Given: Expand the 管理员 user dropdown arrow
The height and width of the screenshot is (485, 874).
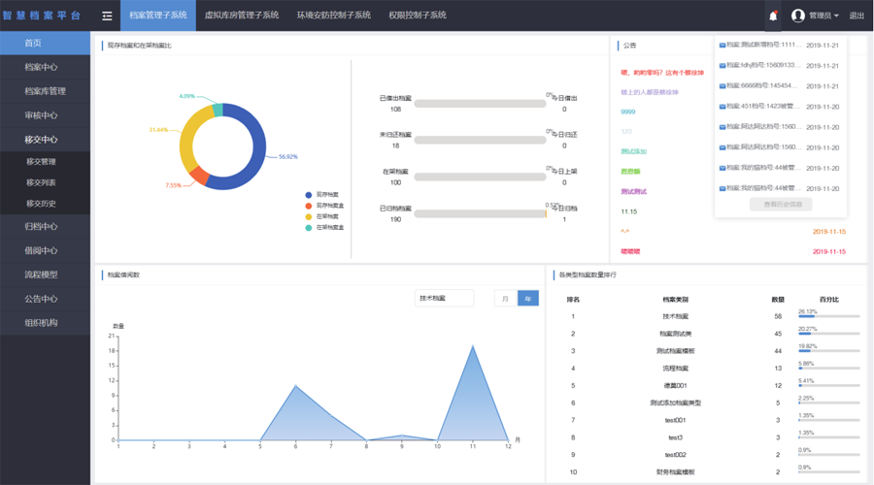Looking at the screenshot, I should point(836,16).
